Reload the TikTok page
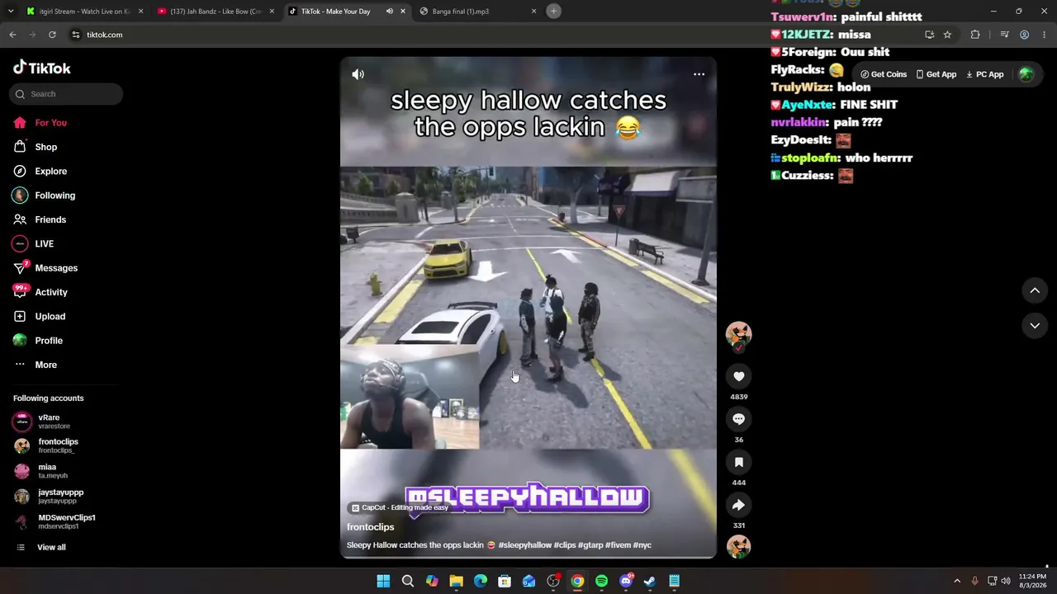 pos(52,35)
